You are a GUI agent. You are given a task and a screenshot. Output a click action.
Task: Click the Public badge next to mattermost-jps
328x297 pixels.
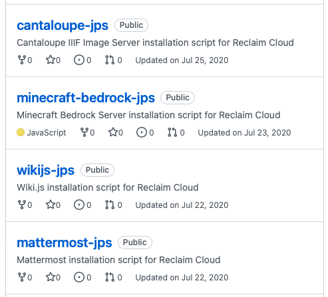tap(135, 243)
